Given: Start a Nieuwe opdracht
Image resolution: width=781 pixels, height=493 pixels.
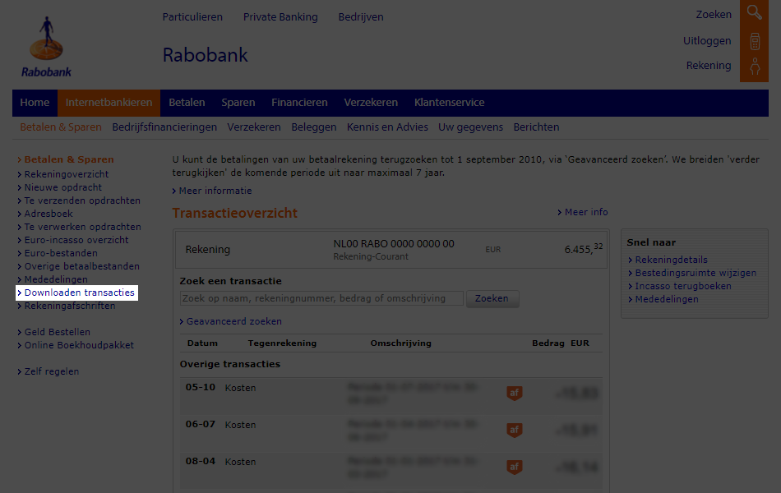Looking at the screenshot, I should click(x=62, y=187).
